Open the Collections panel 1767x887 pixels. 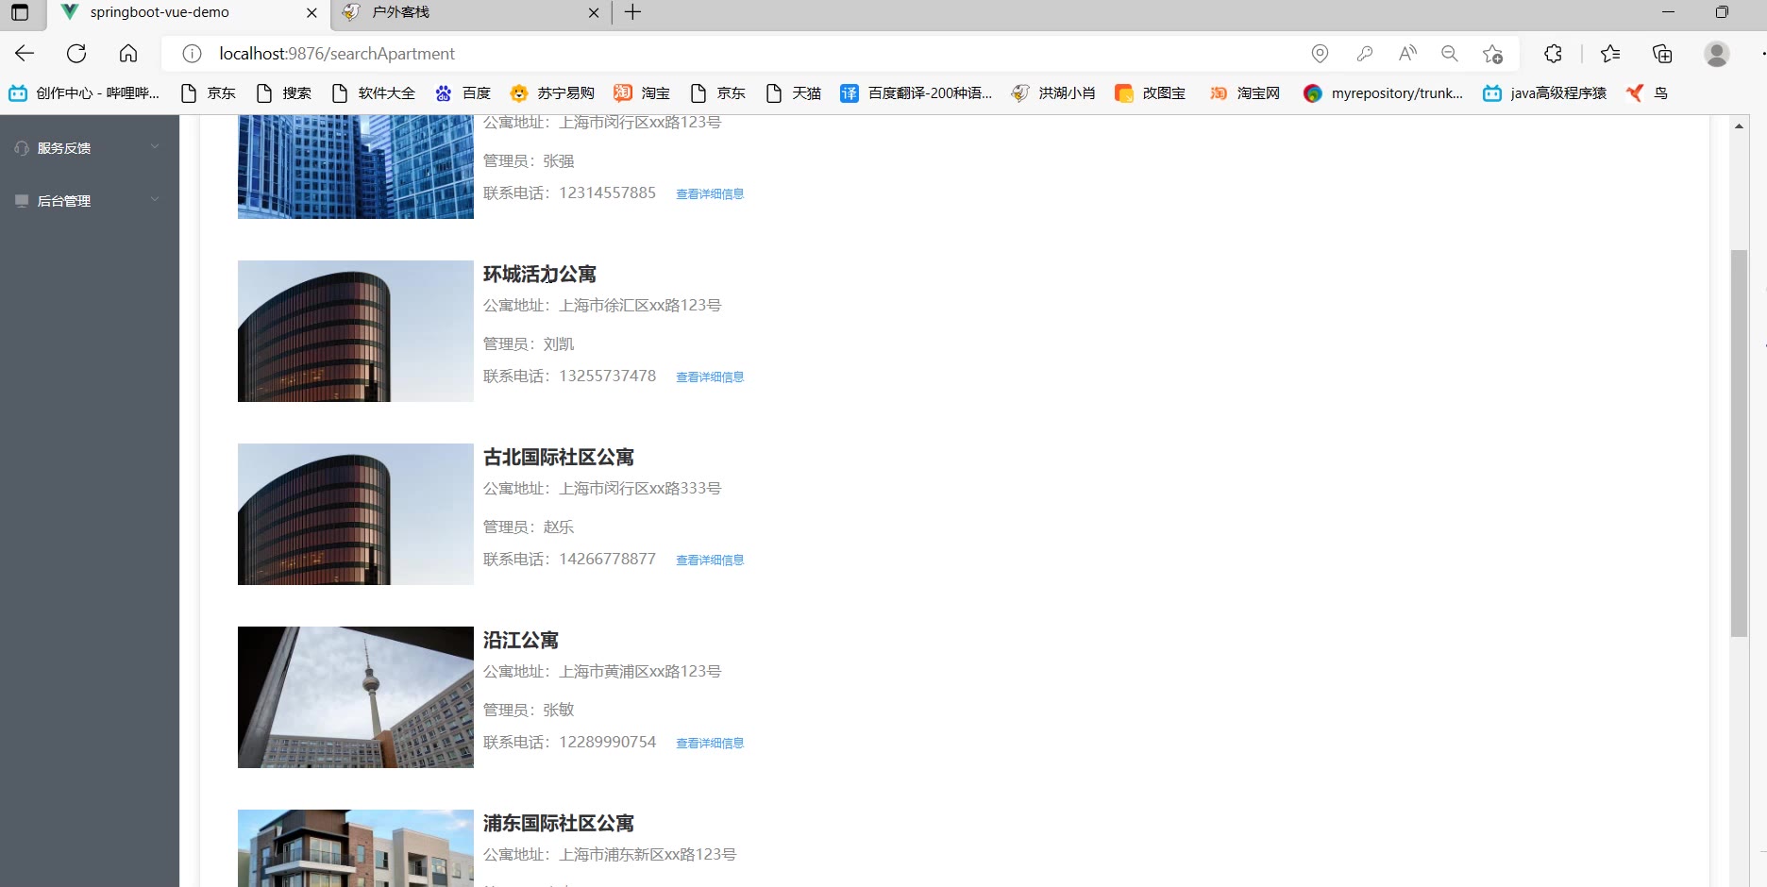(x=1662, y=54)
